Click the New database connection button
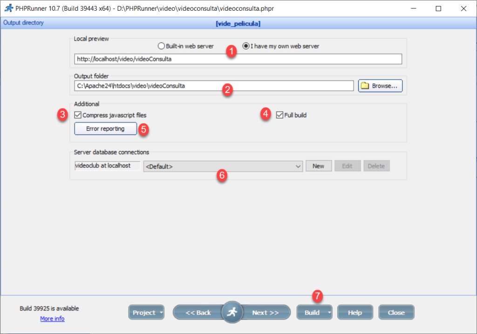This screenshot has height=334, width=477. [319, 166]
